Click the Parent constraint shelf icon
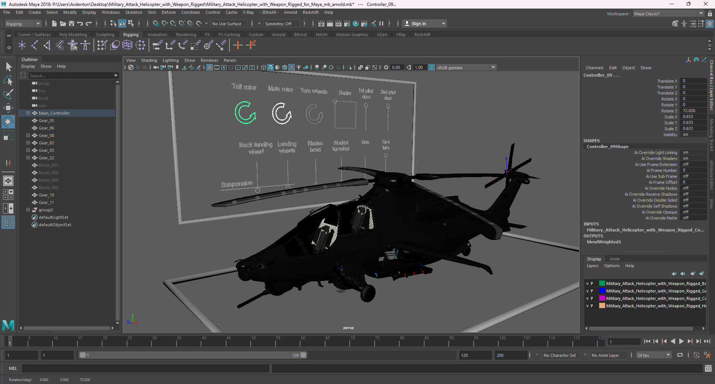The image size is (715, 384). coord(157,45)
